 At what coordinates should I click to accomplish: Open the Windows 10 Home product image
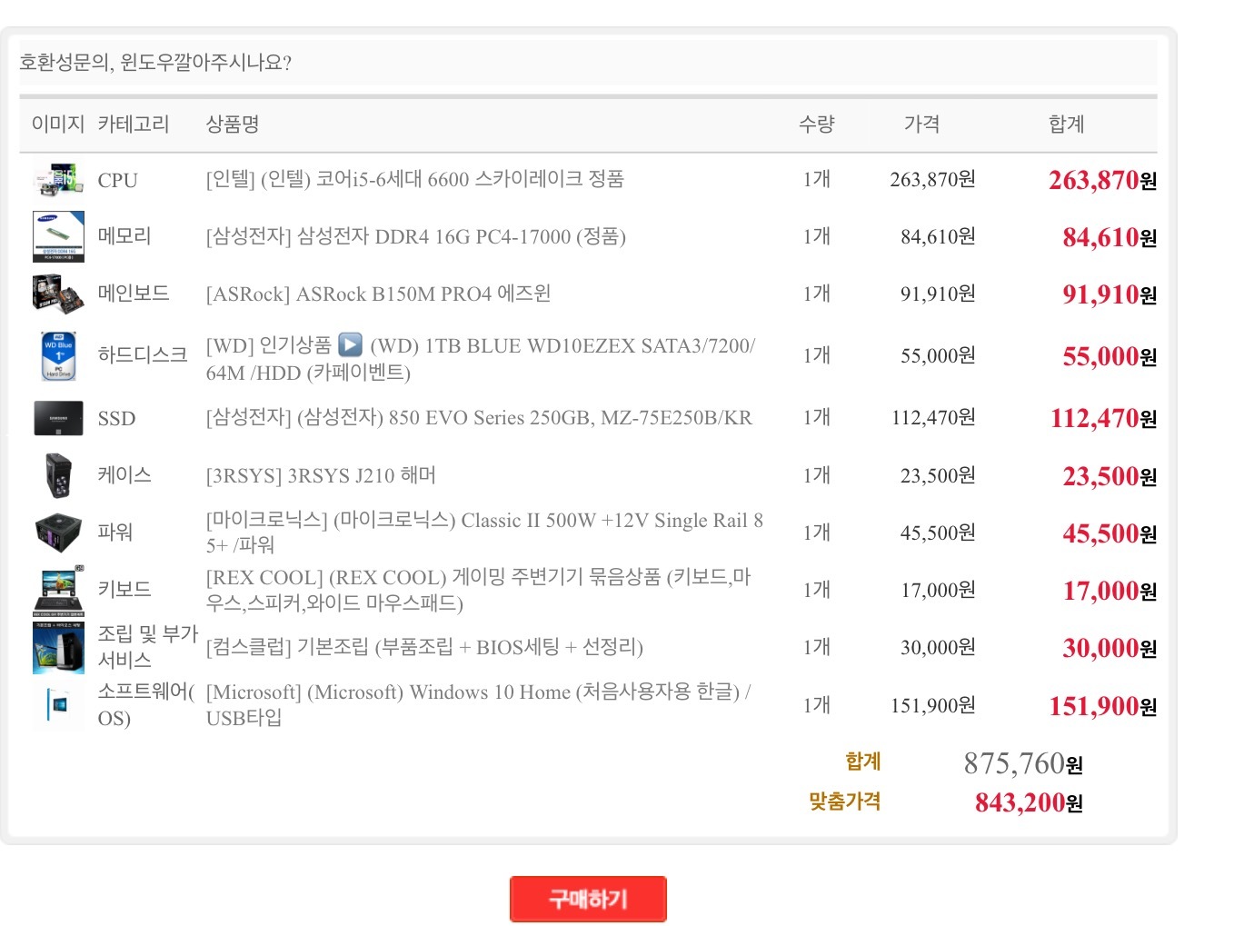(58, 705)
